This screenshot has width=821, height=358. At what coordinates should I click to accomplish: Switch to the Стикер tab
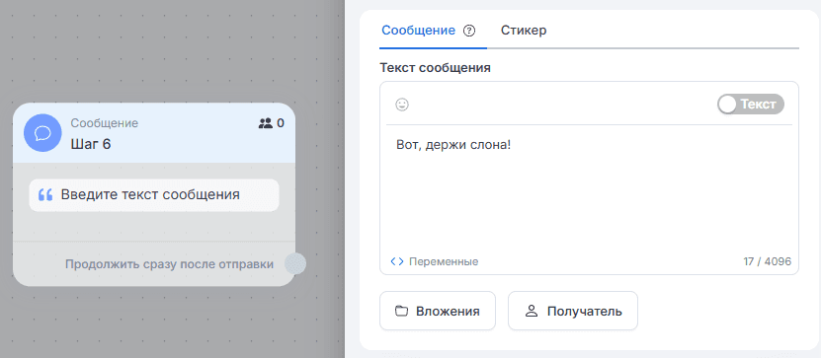click(x=524, y=31)
